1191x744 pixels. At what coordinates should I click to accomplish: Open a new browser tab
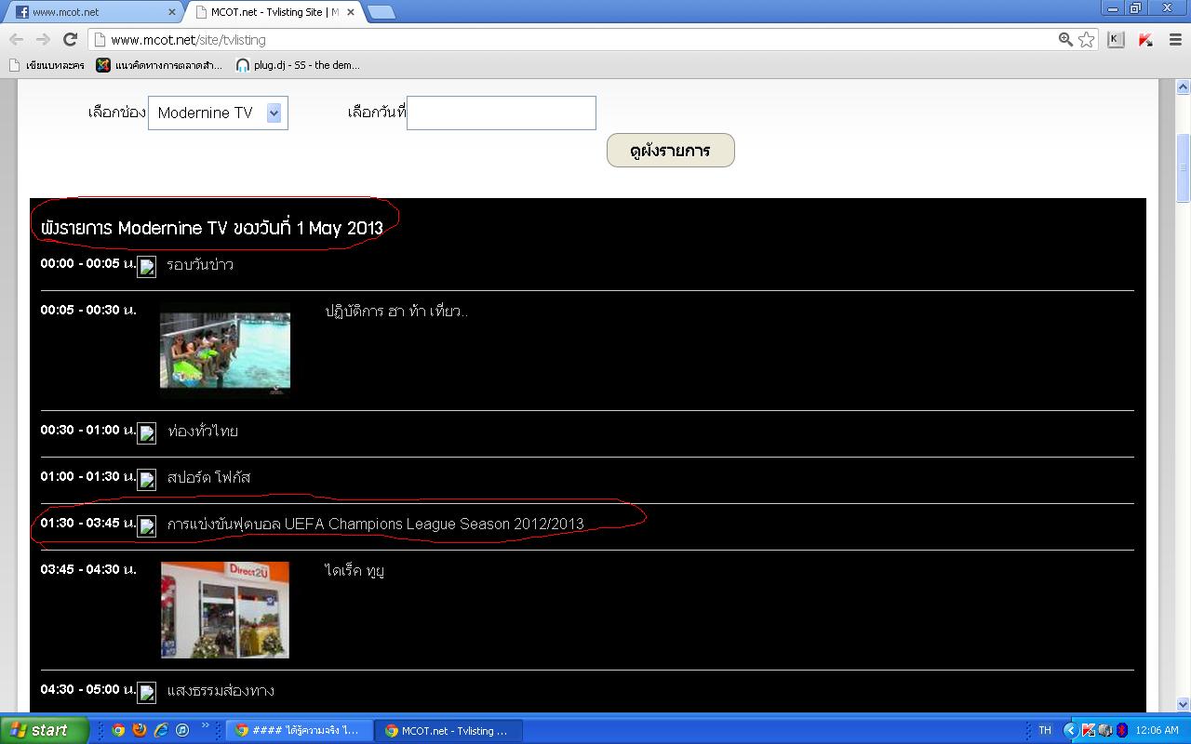381,12
